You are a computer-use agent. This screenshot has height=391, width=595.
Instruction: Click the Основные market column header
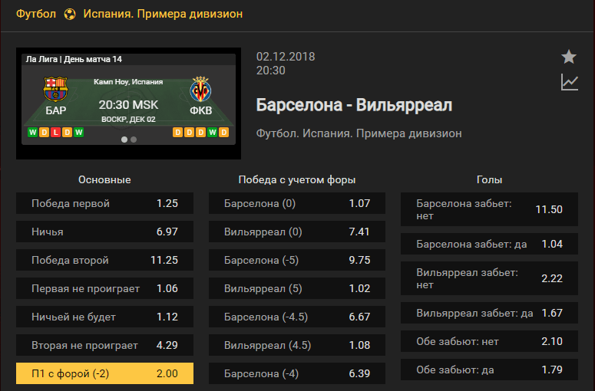coord(104,180)
